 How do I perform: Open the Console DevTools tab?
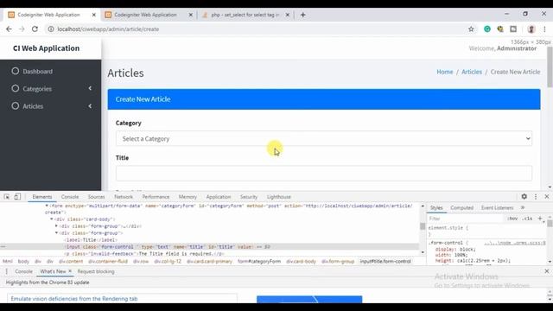[x=70, y=197]
